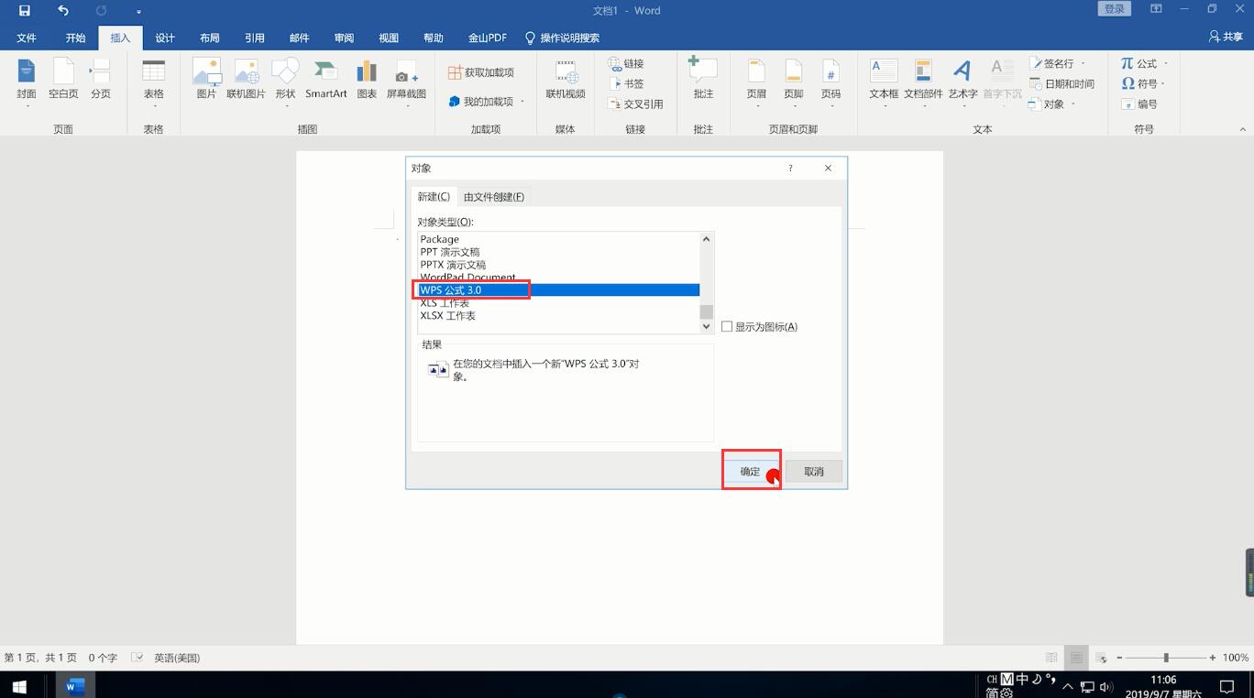Viewport: 1254px width, 698px height.
Task: Insert a Picture (图片)
Action: click(206, 81)
